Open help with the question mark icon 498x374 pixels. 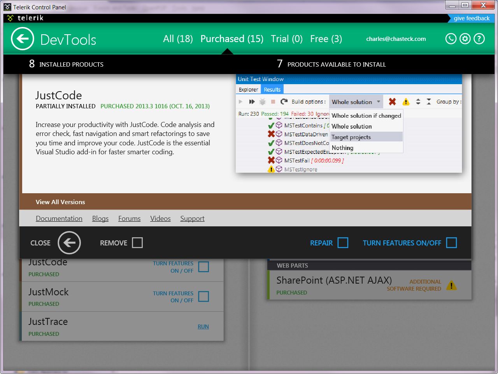pyautogui.click(x=479, y=39)
